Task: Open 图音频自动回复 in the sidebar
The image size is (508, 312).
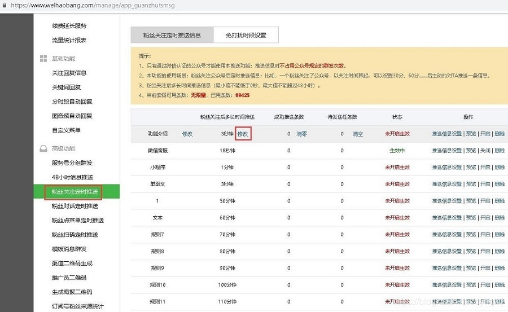Action: (72, 116)
